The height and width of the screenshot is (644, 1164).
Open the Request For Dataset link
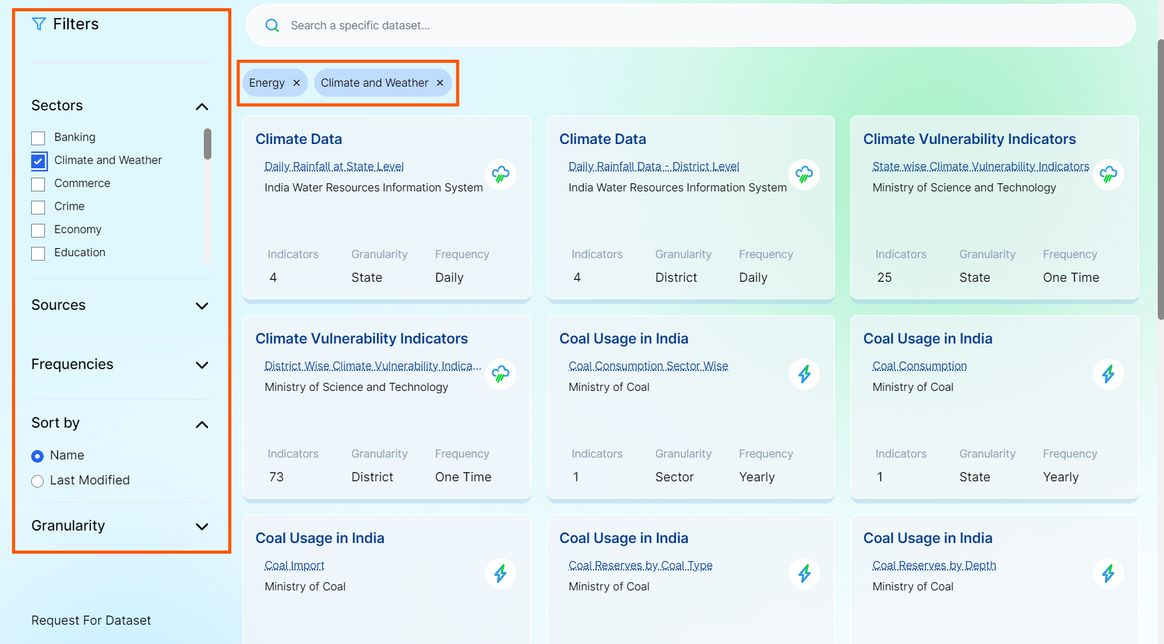pyautogui.click(x=91, y=620)
